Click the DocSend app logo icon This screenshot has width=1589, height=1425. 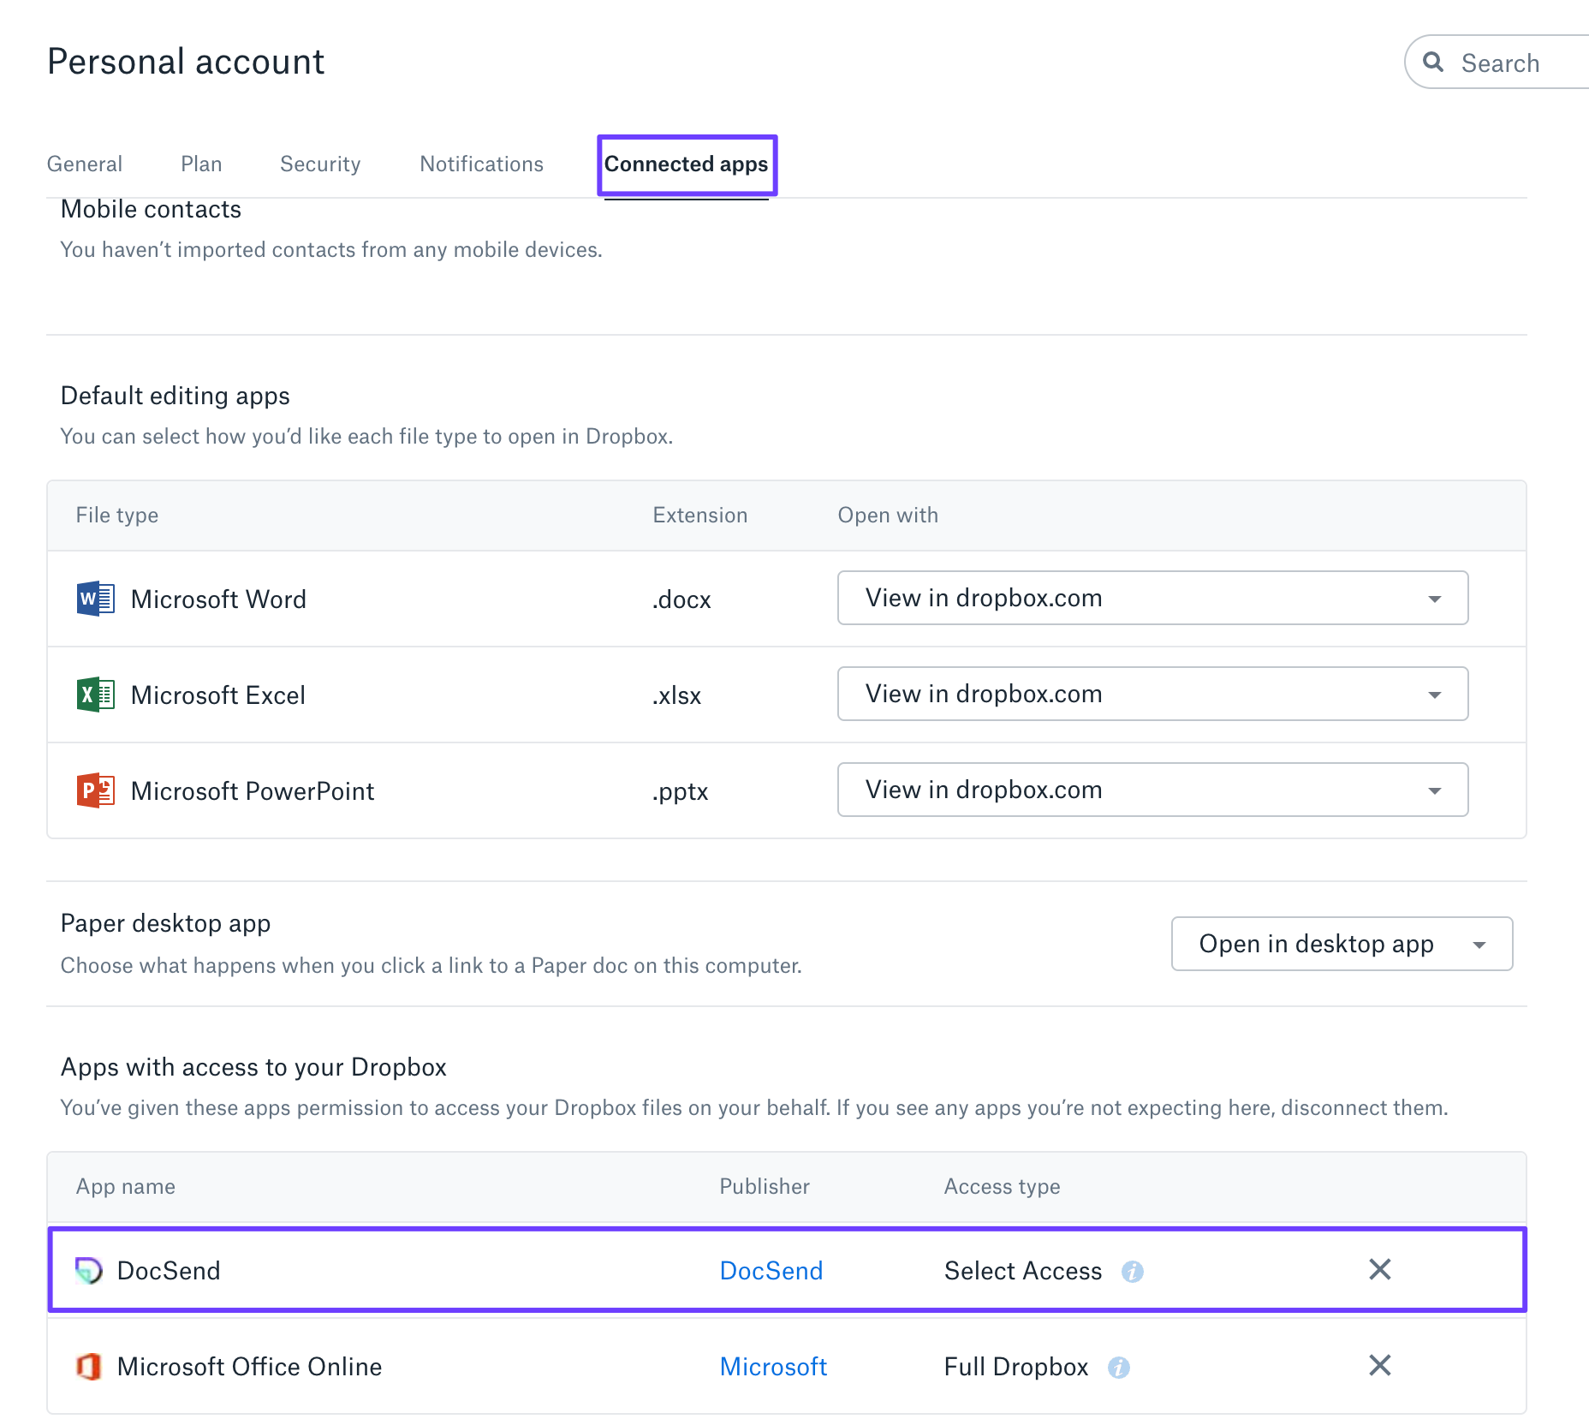pos(88,1270)
